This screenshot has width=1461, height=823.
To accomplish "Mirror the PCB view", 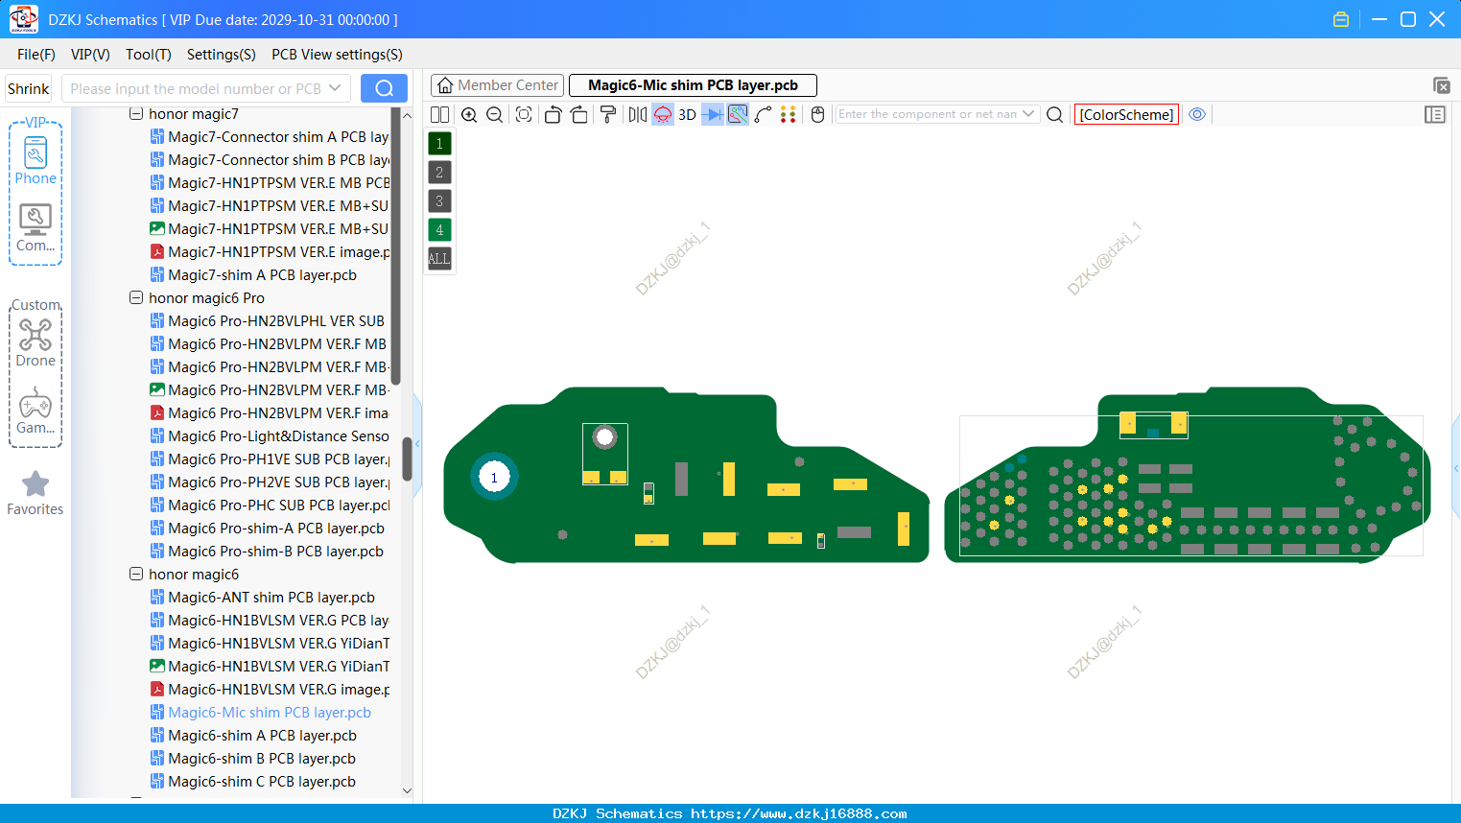I will coord(638,115).
